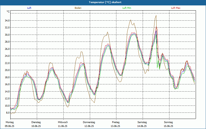Click the '28,0' y-axis value

pyautogui.click(x=7, y=42)
